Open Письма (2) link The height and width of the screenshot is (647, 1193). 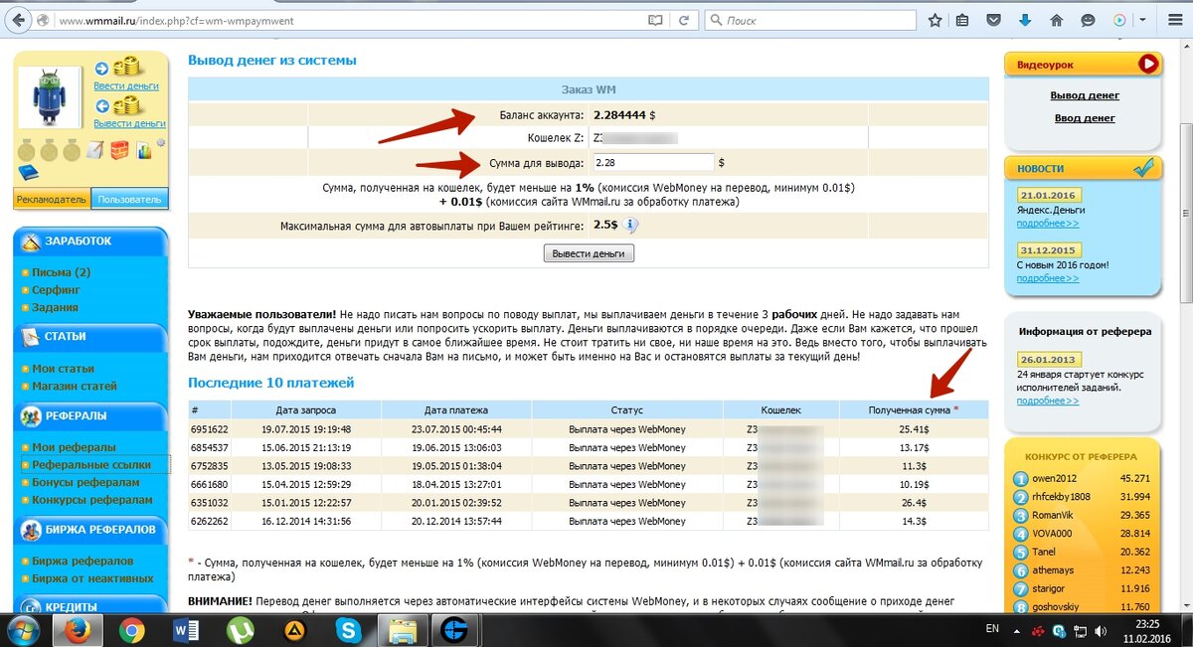(61, 272)
